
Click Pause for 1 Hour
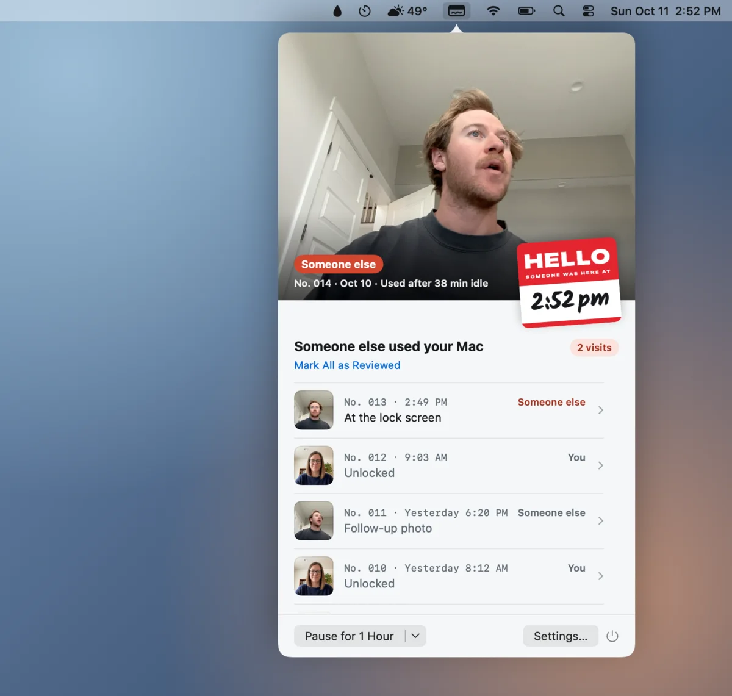pyautogui.click(x=349, y=636)
